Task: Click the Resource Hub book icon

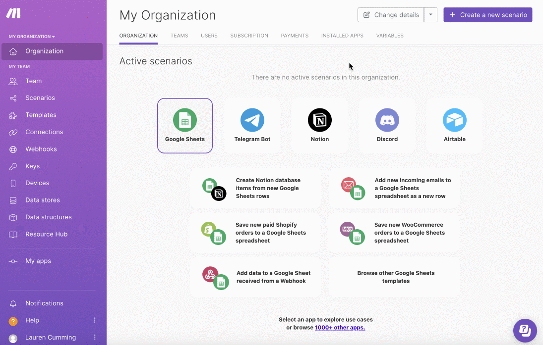Action: click(13, 235)
